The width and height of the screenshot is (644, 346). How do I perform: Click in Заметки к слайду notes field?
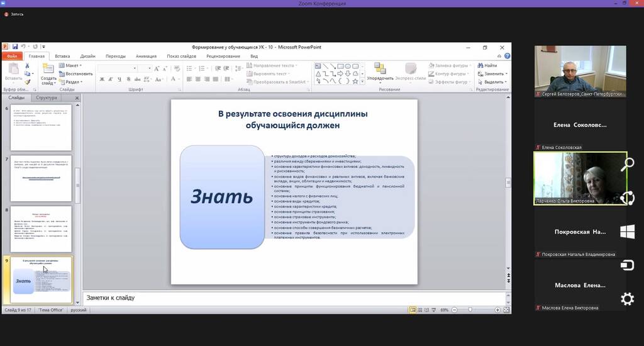pos(294,298)
